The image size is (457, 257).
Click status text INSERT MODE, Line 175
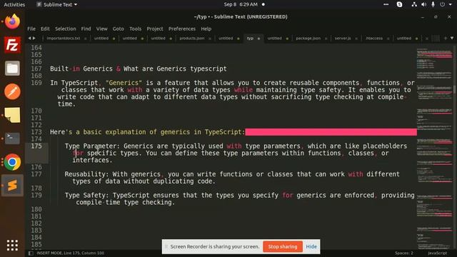[x=70, y=253]
